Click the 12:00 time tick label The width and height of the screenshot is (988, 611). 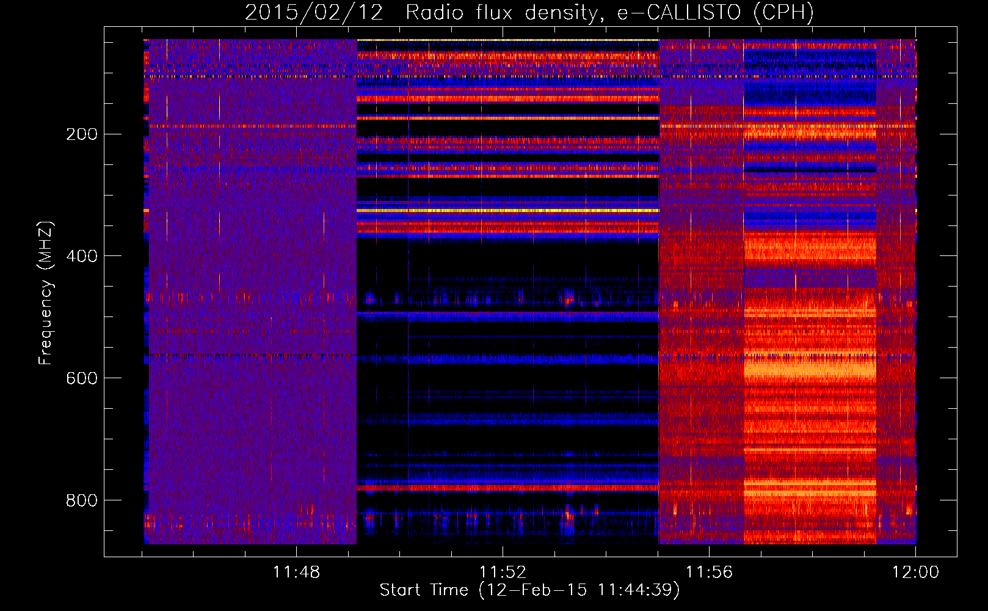click(915, 573)
